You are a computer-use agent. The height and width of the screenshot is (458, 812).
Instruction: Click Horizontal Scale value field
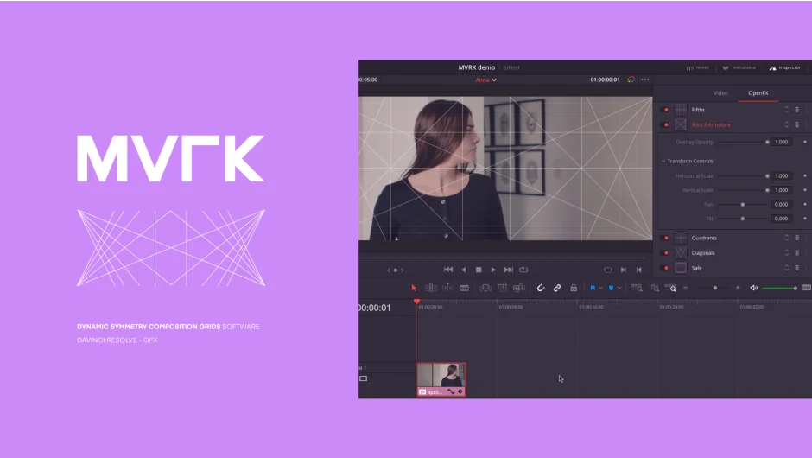coord(782,176)
